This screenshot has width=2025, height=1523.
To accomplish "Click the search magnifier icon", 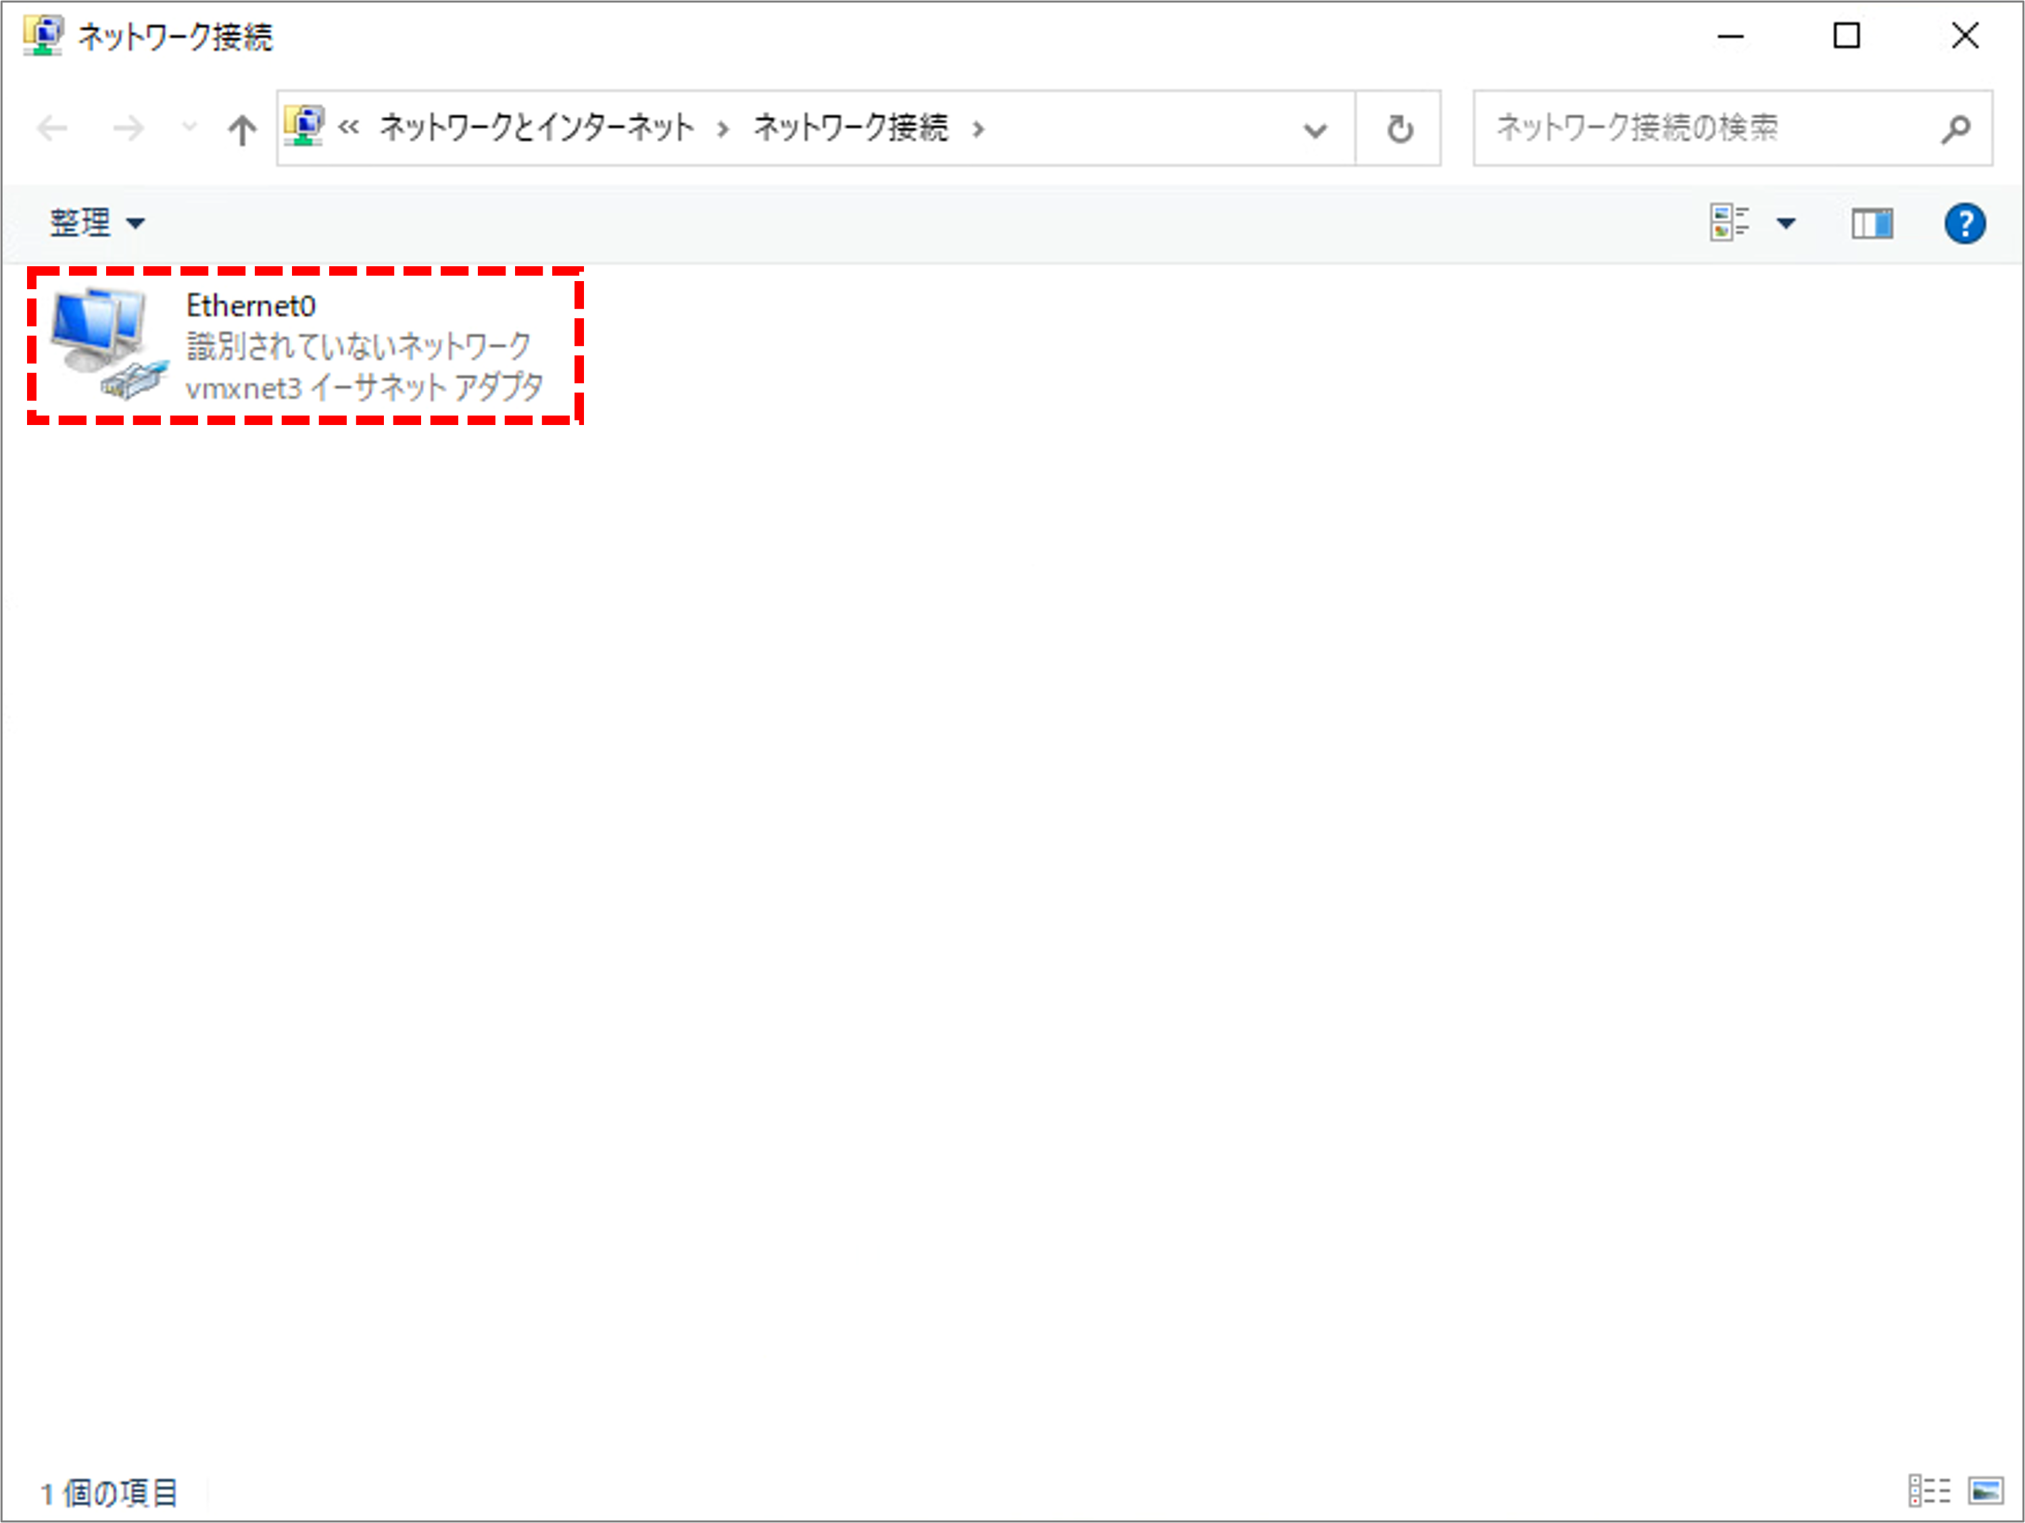I will [x=1955, y=129].
